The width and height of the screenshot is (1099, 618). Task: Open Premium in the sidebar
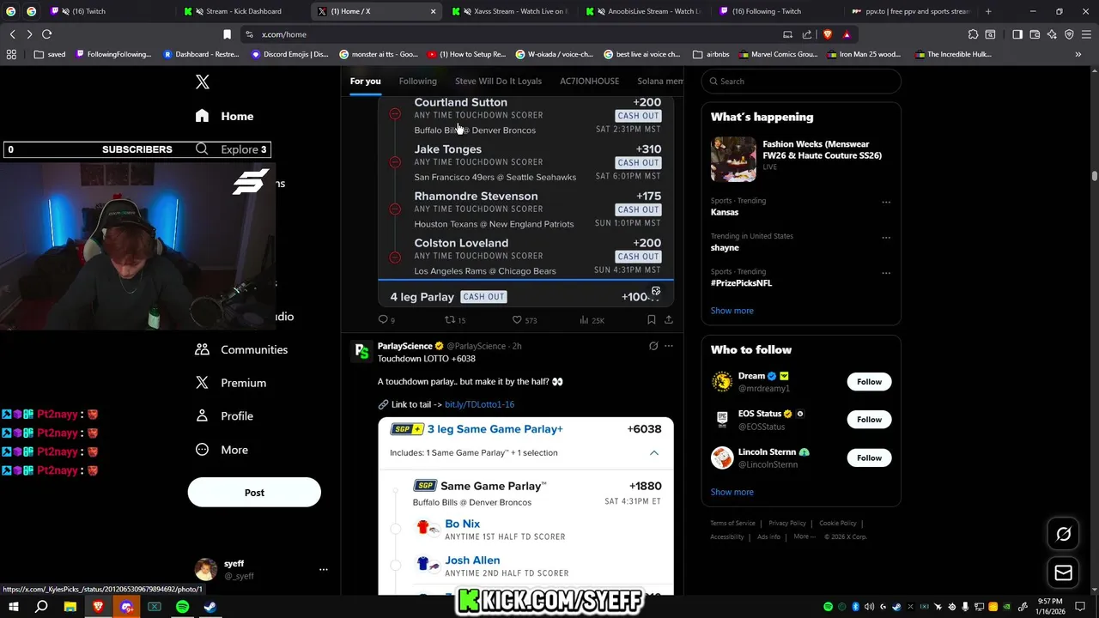point(231,383)
